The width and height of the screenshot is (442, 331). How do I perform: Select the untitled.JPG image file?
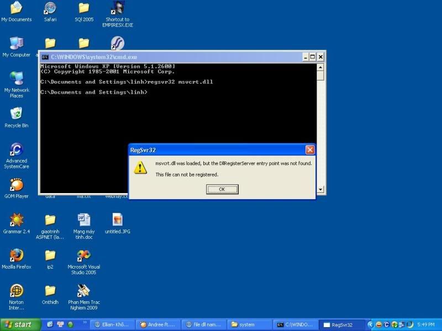(x=118, y=224)
